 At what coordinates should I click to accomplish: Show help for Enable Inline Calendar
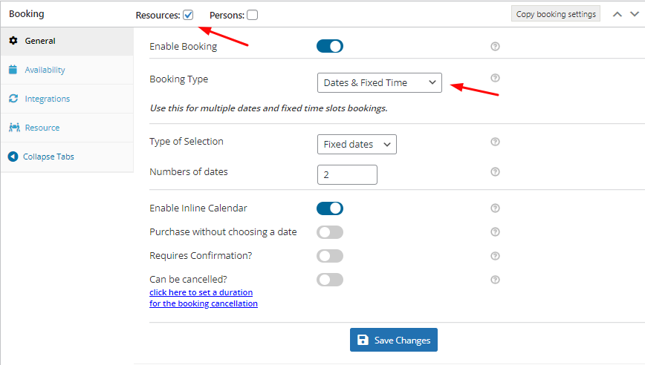(x=495, y=208)
